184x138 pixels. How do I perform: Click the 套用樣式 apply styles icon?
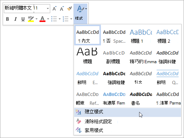(79, 130)
